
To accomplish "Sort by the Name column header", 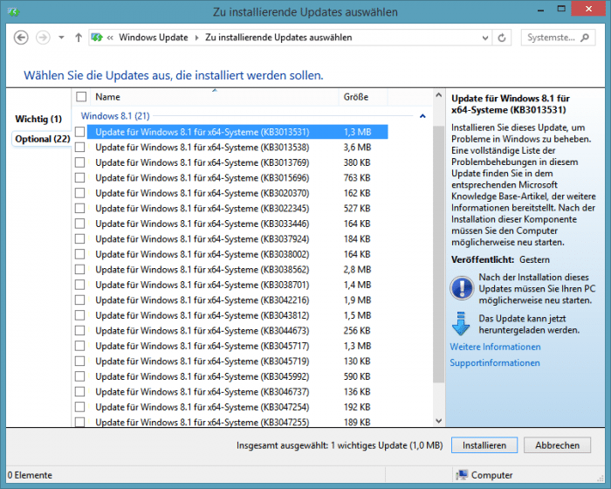I will coord(215,97).
